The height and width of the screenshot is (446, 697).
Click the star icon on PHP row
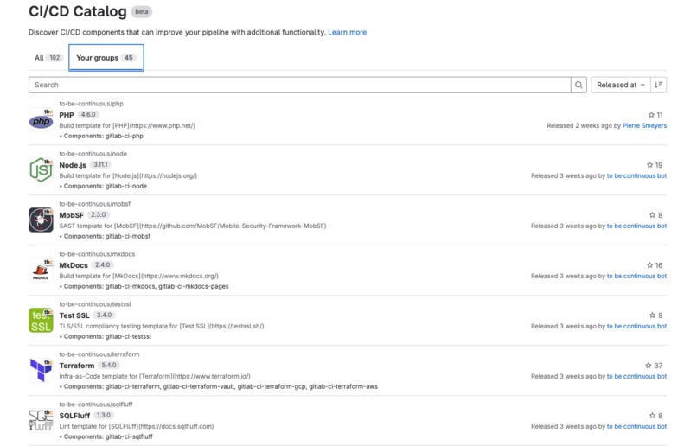651,115
